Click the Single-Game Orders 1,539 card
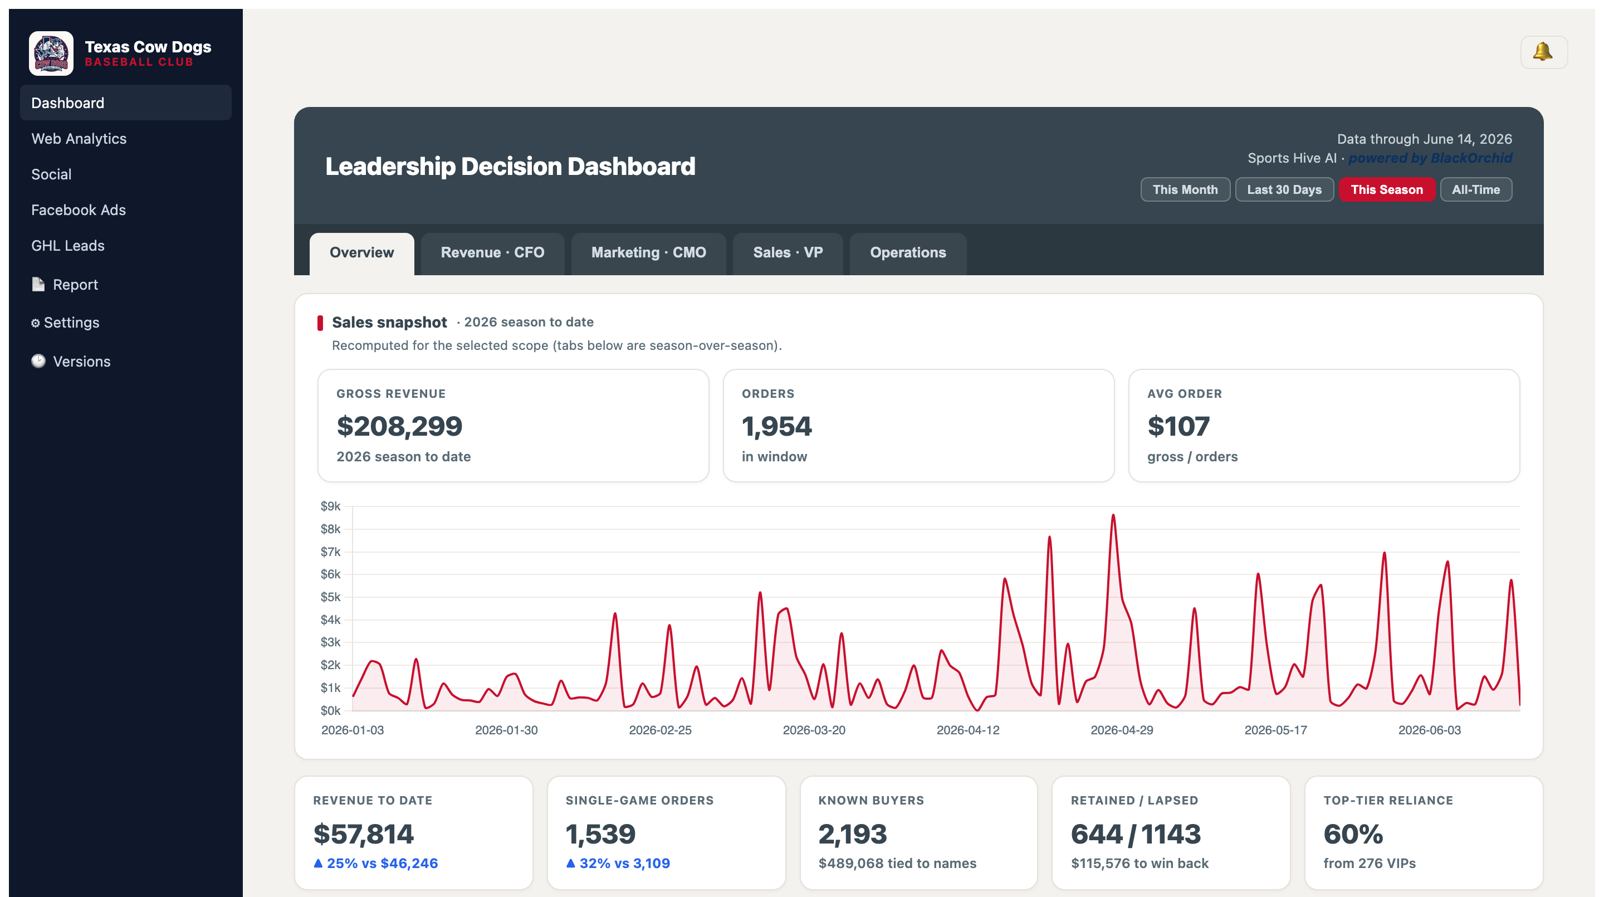This screenshot has height=897, width=1604. (666, 833)
